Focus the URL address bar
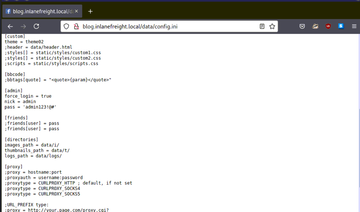 tap(170, 26)
